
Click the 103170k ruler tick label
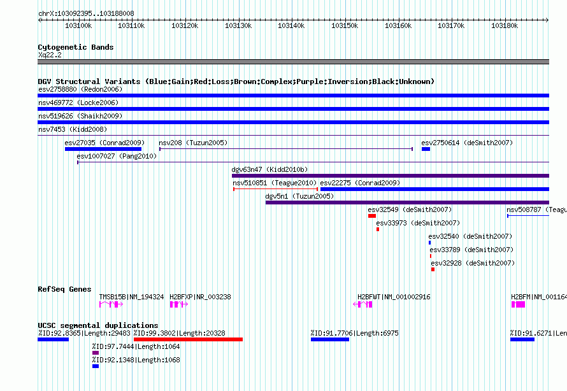point(451,26)
